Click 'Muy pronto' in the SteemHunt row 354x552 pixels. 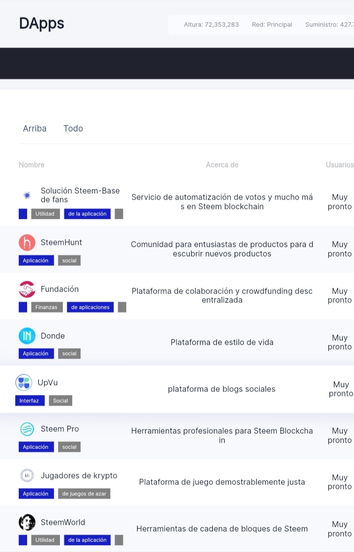pyautogui.click(x=340, y=249)
